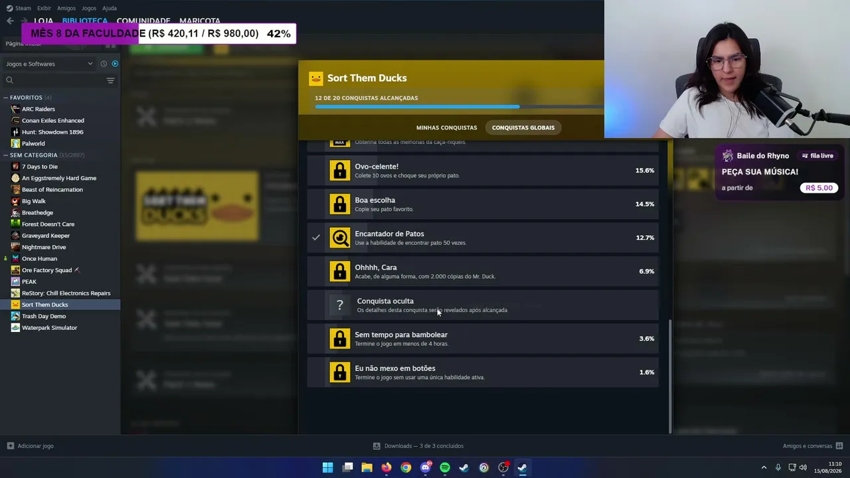Click the ARC Raiders game icon
Viewport: 850px width, 478px height.
pos(15,109)
